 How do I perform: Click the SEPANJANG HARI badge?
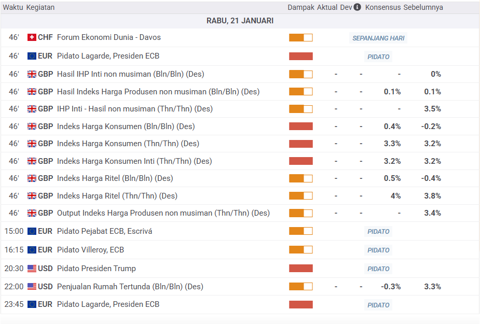[378, 38]
